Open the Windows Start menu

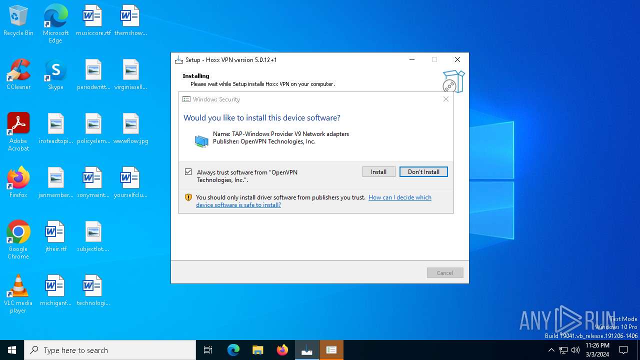[x=12, y=350]
